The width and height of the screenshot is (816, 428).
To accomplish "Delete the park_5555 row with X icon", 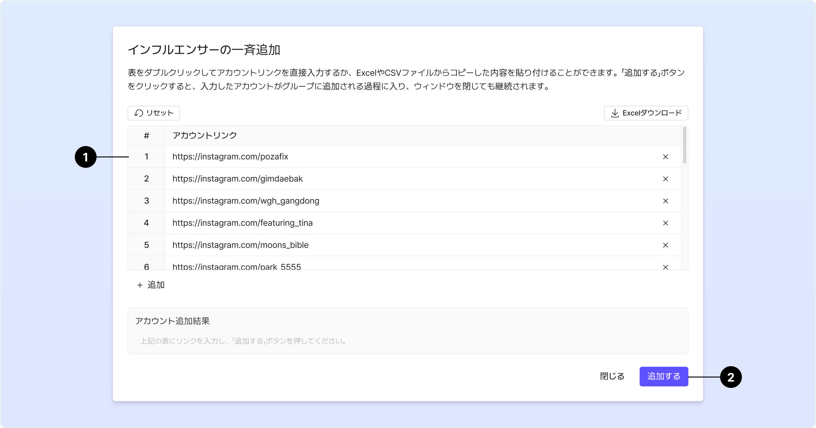I will click(665, 267).
